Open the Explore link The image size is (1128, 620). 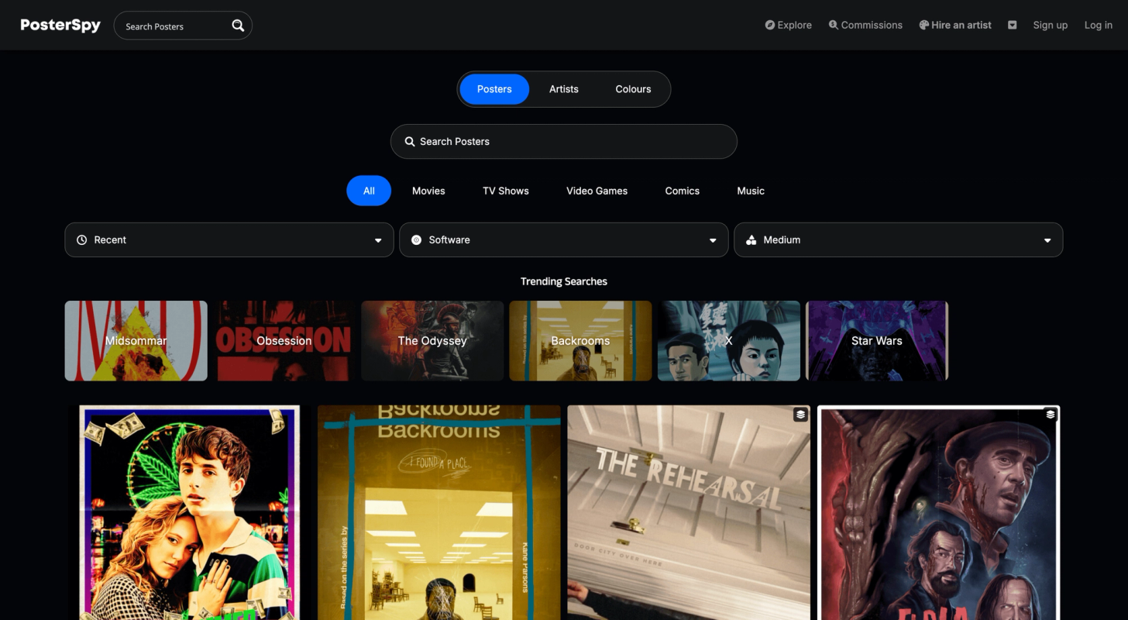click(x=789, y=25)
